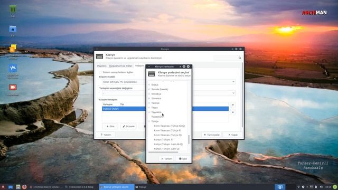Click the green power button in the panel
Screen dimensions: 338x190
point(335,187)
